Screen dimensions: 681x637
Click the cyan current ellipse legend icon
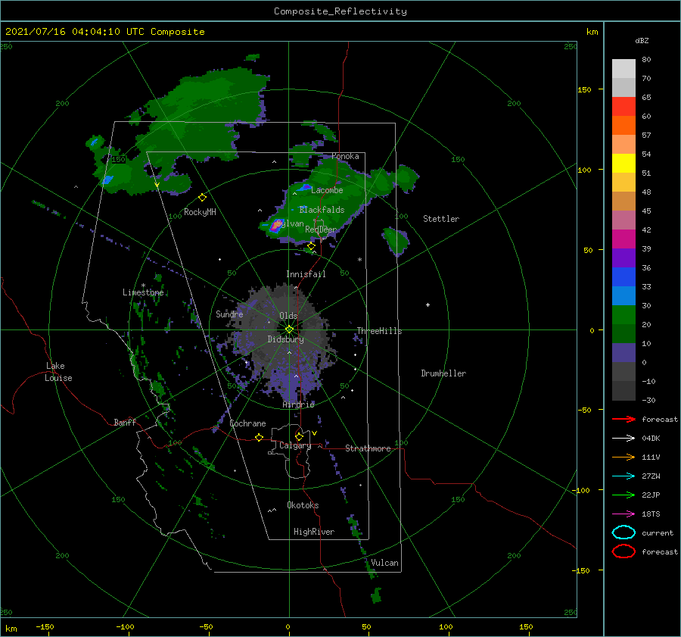623,532
